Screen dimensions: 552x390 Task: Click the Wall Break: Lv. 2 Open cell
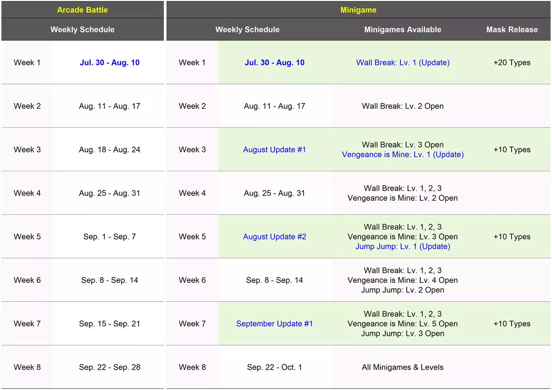[x=403, y=106]
